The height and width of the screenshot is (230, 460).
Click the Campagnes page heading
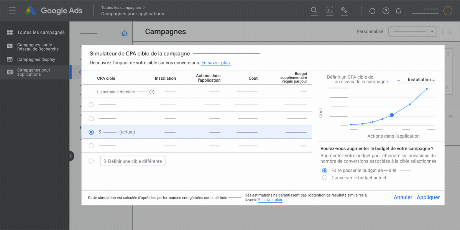(x=165, y=32)
